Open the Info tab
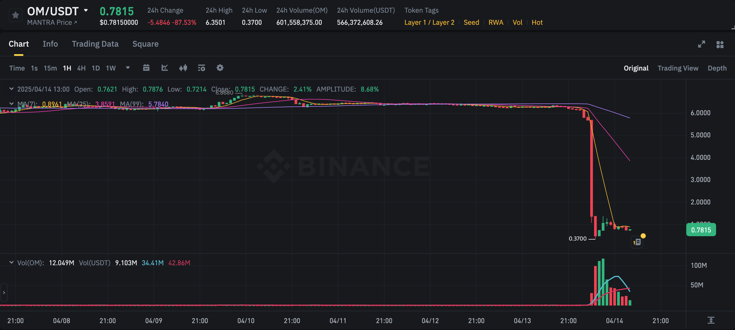The height and width of the screenshot is (330, 735). click(x=50, y=44)
